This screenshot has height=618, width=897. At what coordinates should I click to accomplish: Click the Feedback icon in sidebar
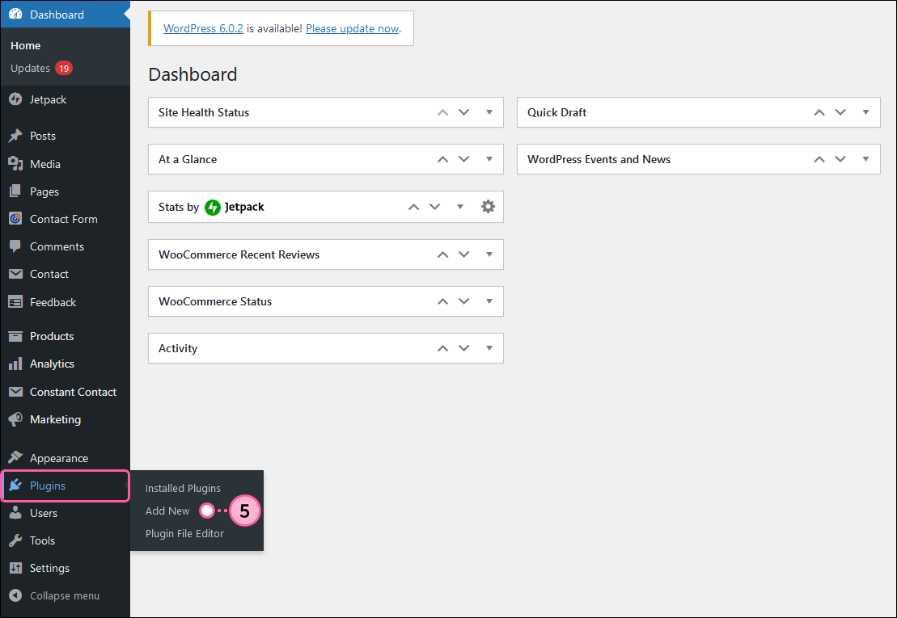(x=15, y=301)
